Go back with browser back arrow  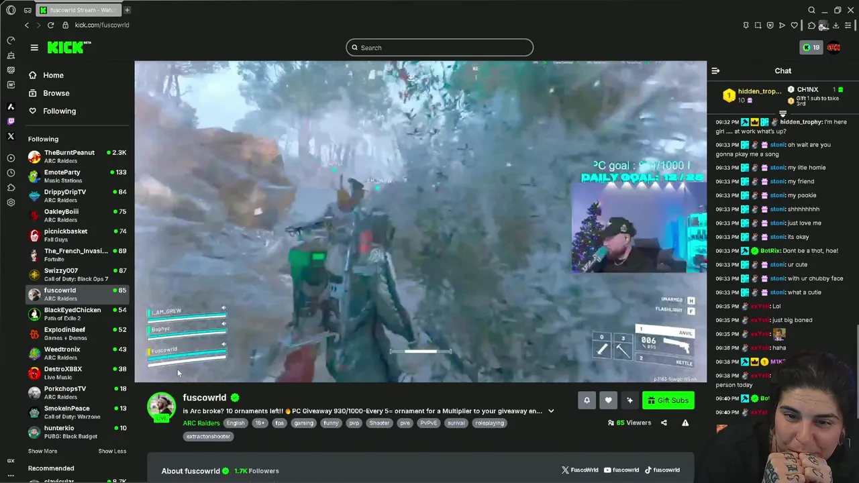tap(27, 25)
